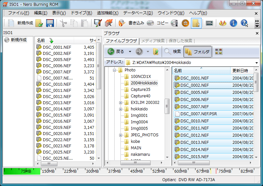Click the green Back arrow icon
263x186 pixels.
tap(111, 52)
